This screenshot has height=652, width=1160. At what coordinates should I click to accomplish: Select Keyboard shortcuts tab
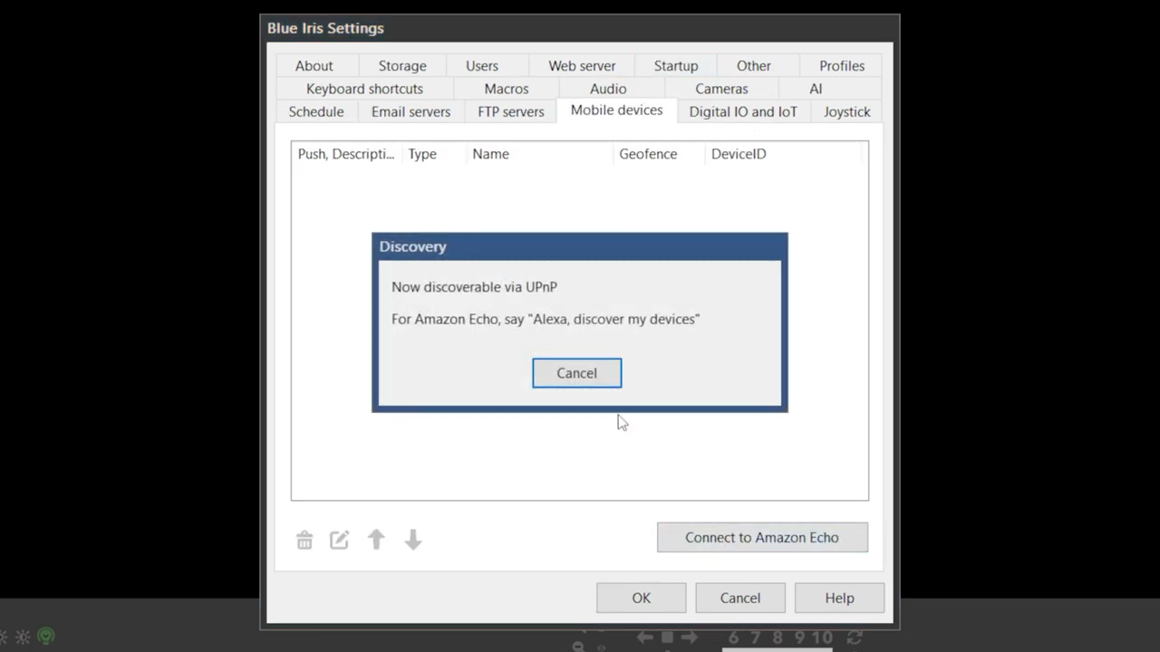(x=364, y=89)
